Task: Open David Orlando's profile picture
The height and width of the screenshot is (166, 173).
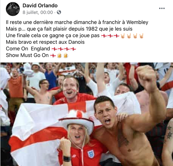Action: [x=13, y=9]
